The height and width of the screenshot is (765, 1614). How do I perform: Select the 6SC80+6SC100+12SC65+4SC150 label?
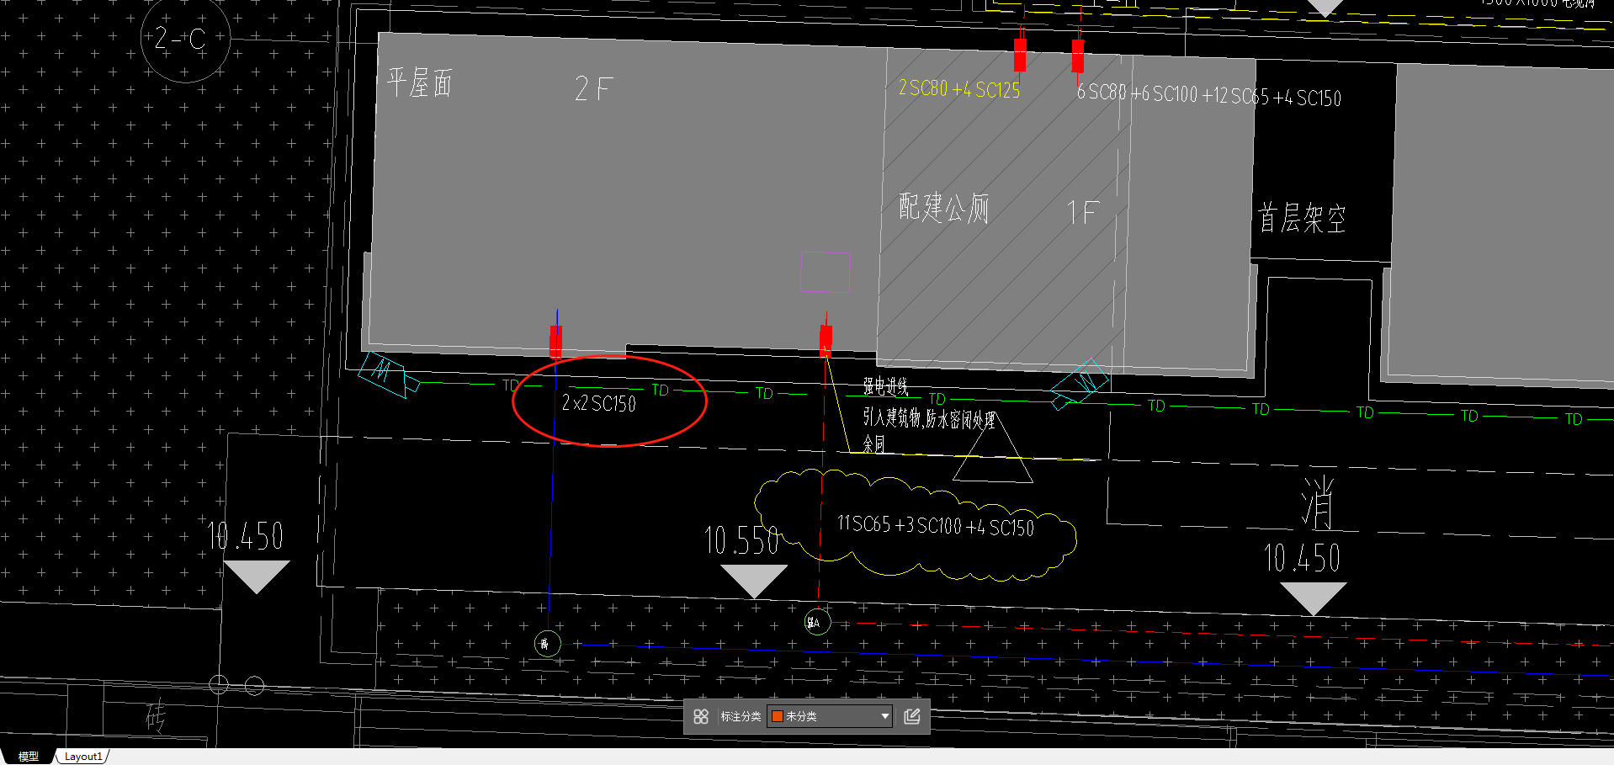[x=1209, y=94]
